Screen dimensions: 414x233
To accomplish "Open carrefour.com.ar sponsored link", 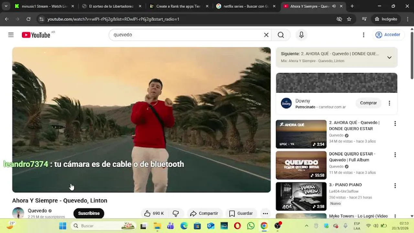I will [x=332, y=107].
